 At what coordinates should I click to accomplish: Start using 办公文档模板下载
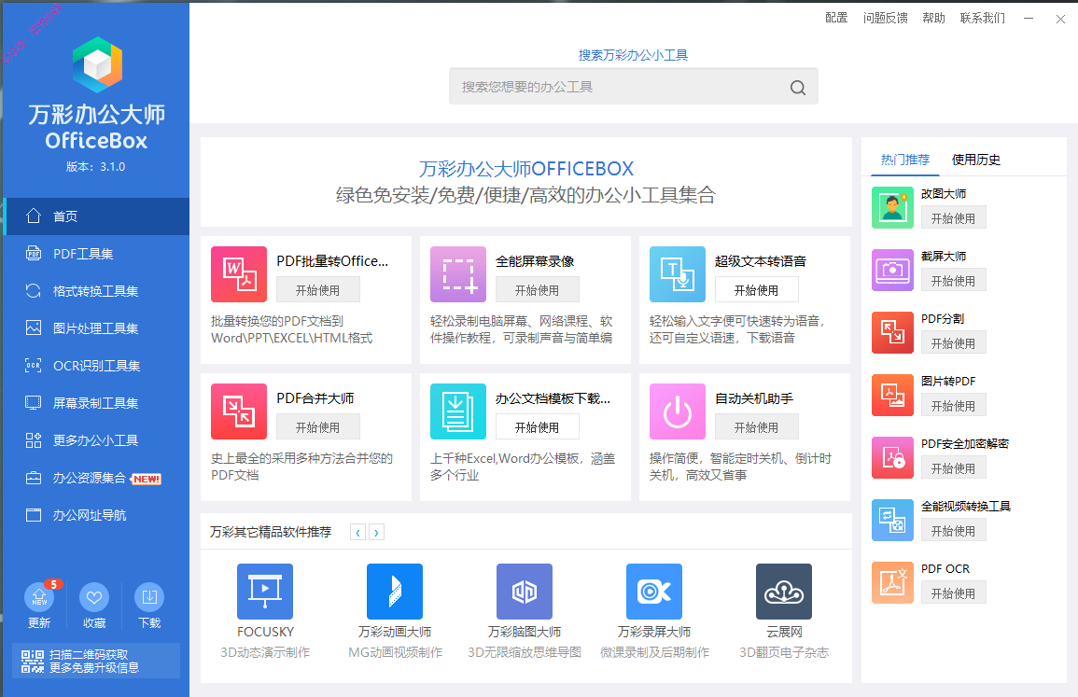pos(537,426)
